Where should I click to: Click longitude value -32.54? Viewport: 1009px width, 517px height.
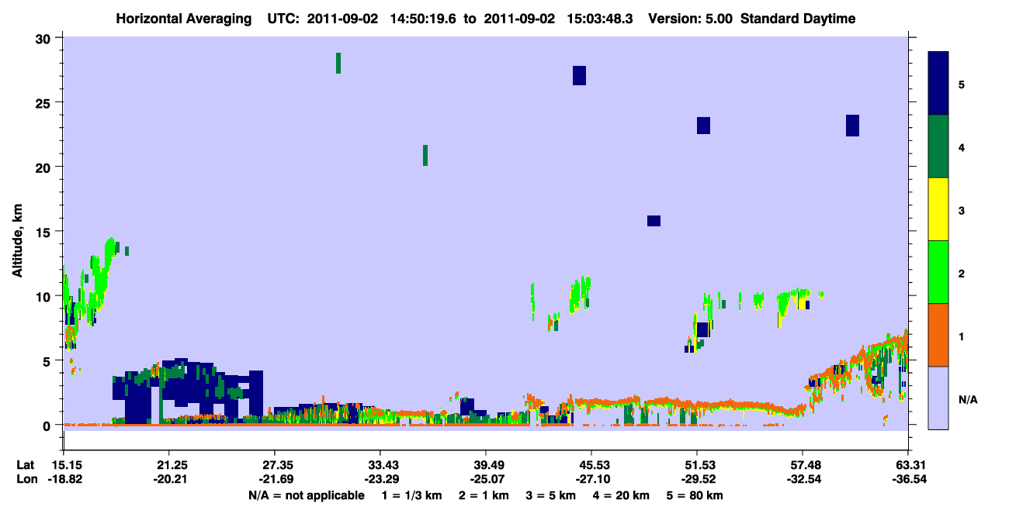[x=803, y=479]
